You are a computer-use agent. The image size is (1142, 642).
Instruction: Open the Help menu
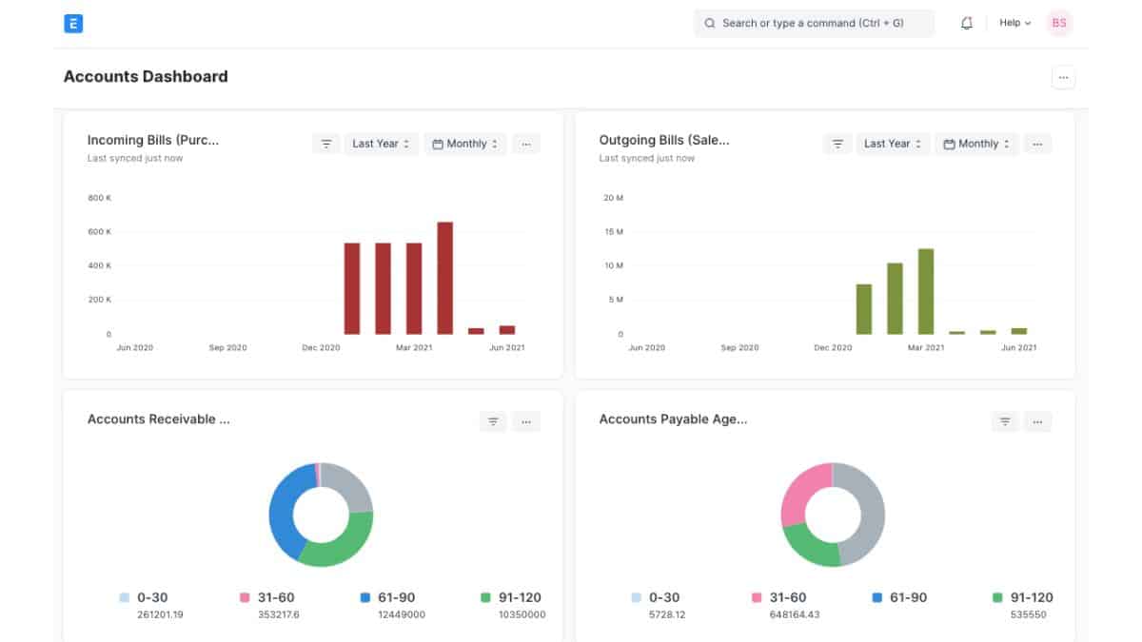tap(1014, 24)
